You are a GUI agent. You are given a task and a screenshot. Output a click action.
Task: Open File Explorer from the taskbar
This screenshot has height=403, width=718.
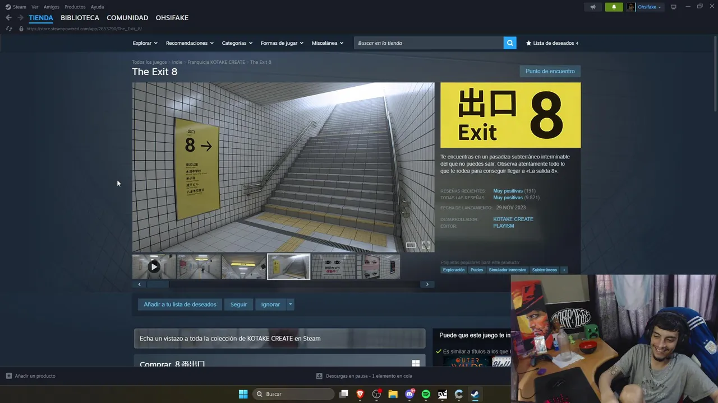(393, 394)
